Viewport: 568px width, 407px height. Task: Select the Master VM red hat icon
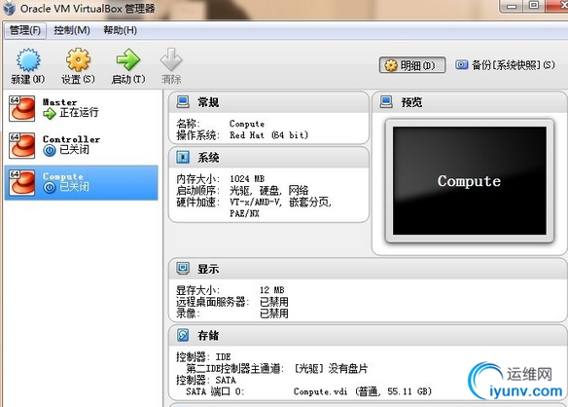22,108
